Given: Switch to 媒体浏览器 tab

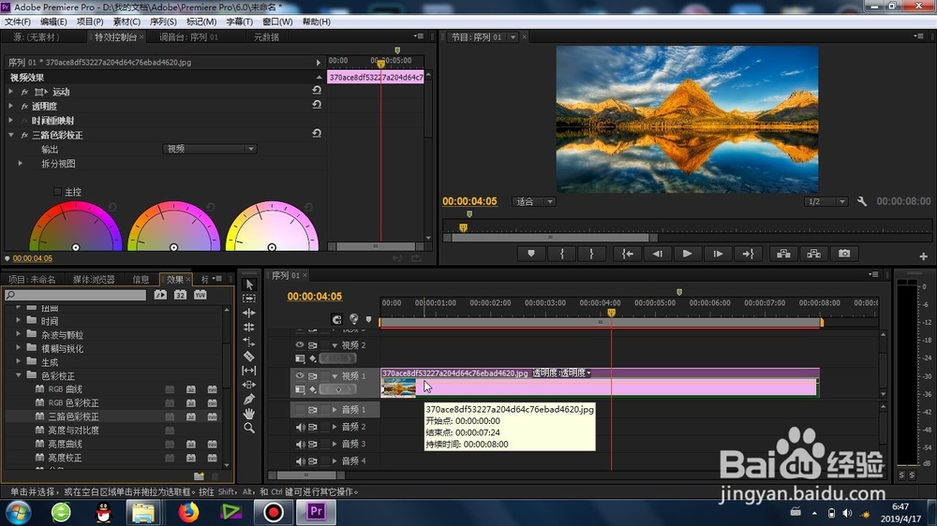Looking at the screenshot, I should (x=94, y=280).
